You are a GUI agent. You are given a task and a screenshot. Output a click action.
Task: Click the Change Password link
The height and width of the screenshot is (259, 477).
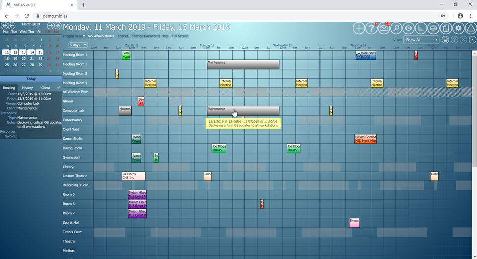click(x=145, y=36)
